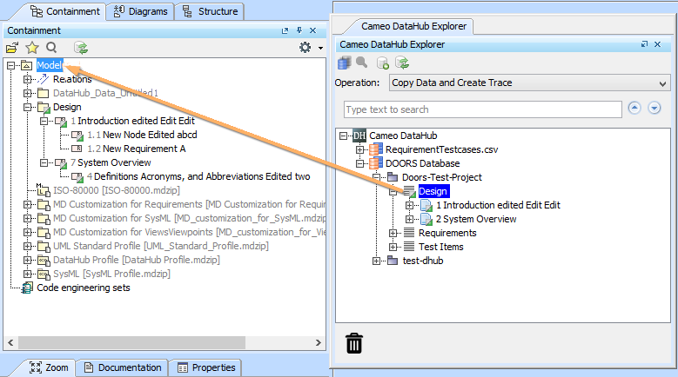Image resolution: width=678 pixels, height=377 pixels.
Task: Collapse the Design package in Containment tree
Action: [x=27, y=107]
